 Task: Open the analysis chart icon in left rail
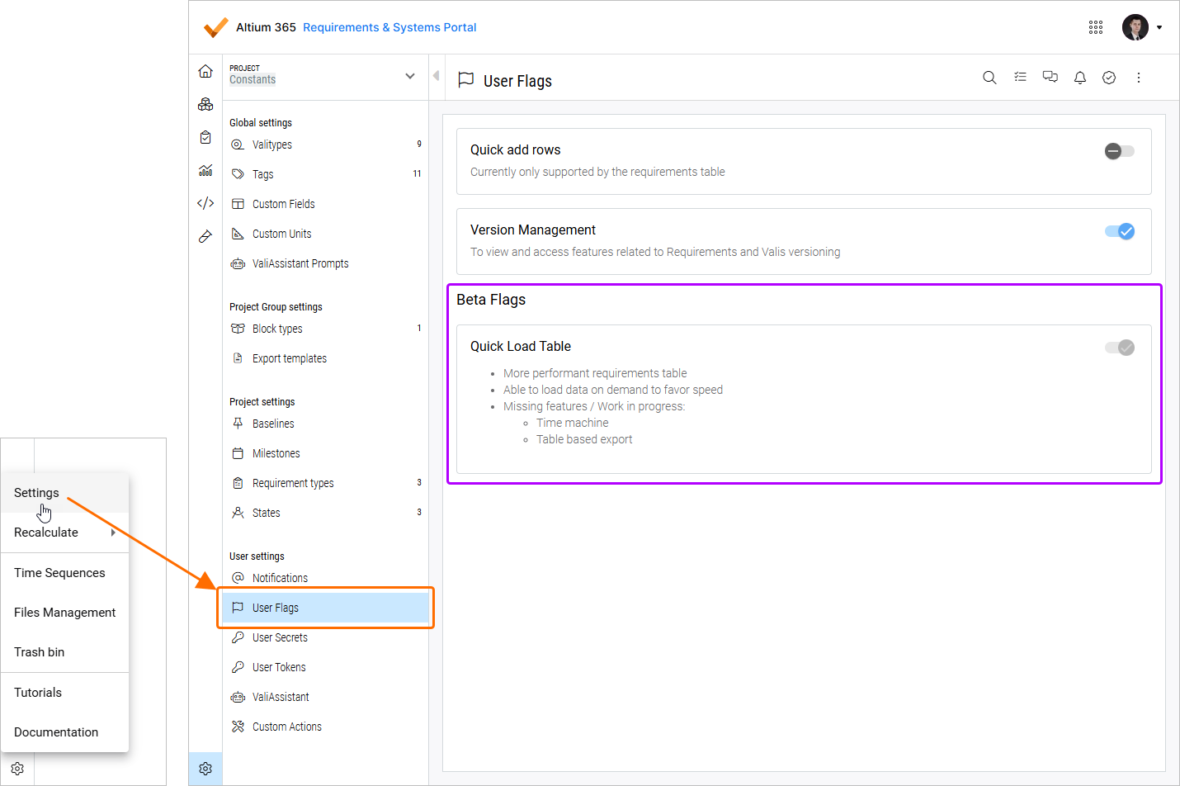(205, 170)
